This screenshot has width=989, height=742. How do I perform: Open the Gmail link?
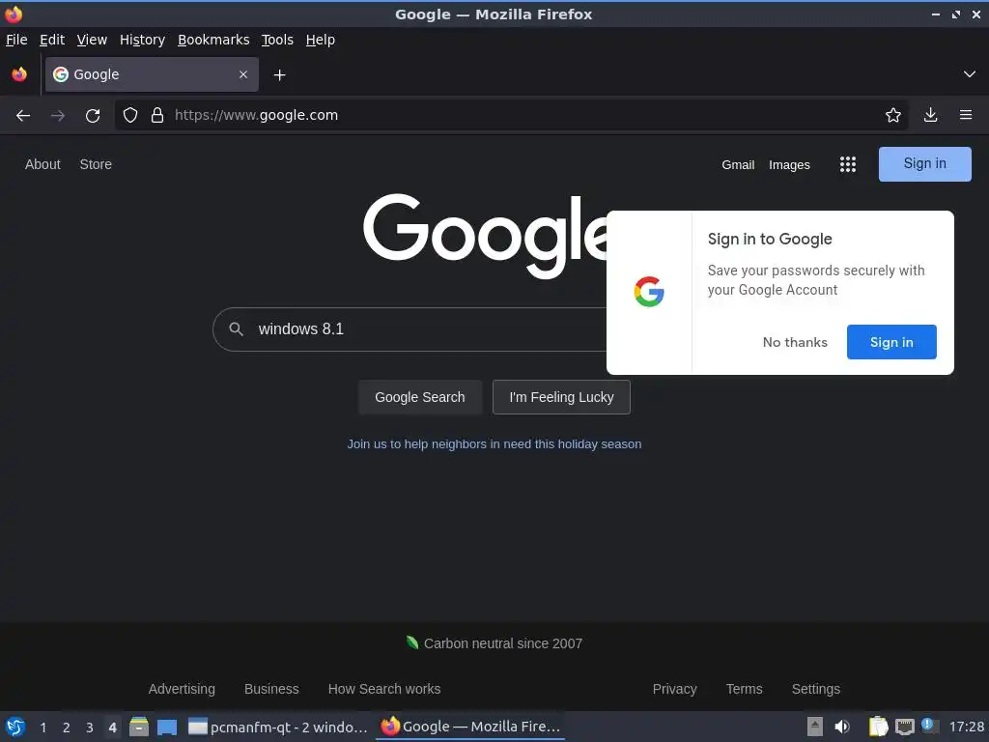pos(738,164)
